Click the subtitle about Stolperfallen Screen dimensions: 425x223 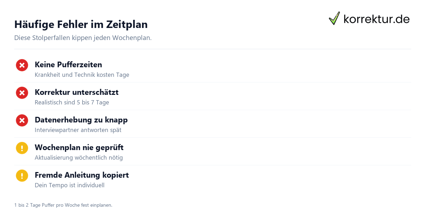click(x=83, y=38)
